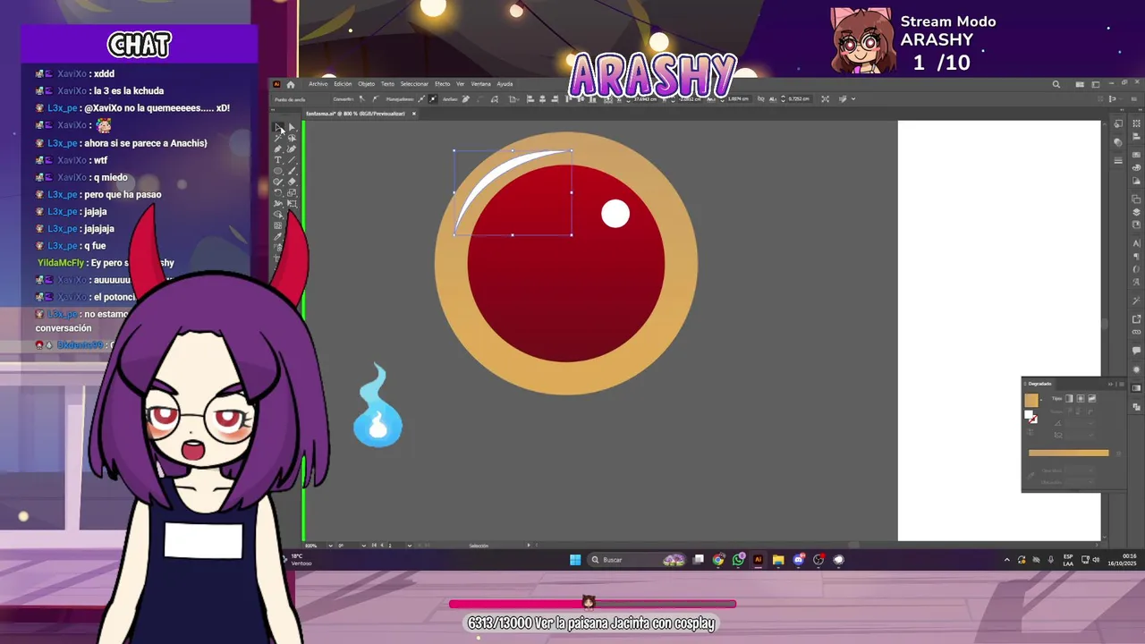The image size is (1145, 644).
Task: Open the Character panel icon
Action: (1136, 242)
